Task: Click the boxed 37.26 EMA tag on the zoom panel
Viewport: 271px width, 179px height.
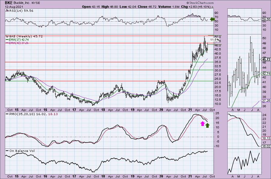Action: coord(266,100)
